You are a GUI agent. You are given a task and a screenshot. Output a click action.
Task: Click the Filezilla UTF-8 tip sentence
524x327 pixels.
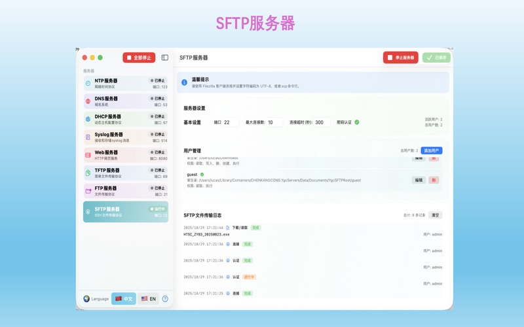tap(246, 86)
